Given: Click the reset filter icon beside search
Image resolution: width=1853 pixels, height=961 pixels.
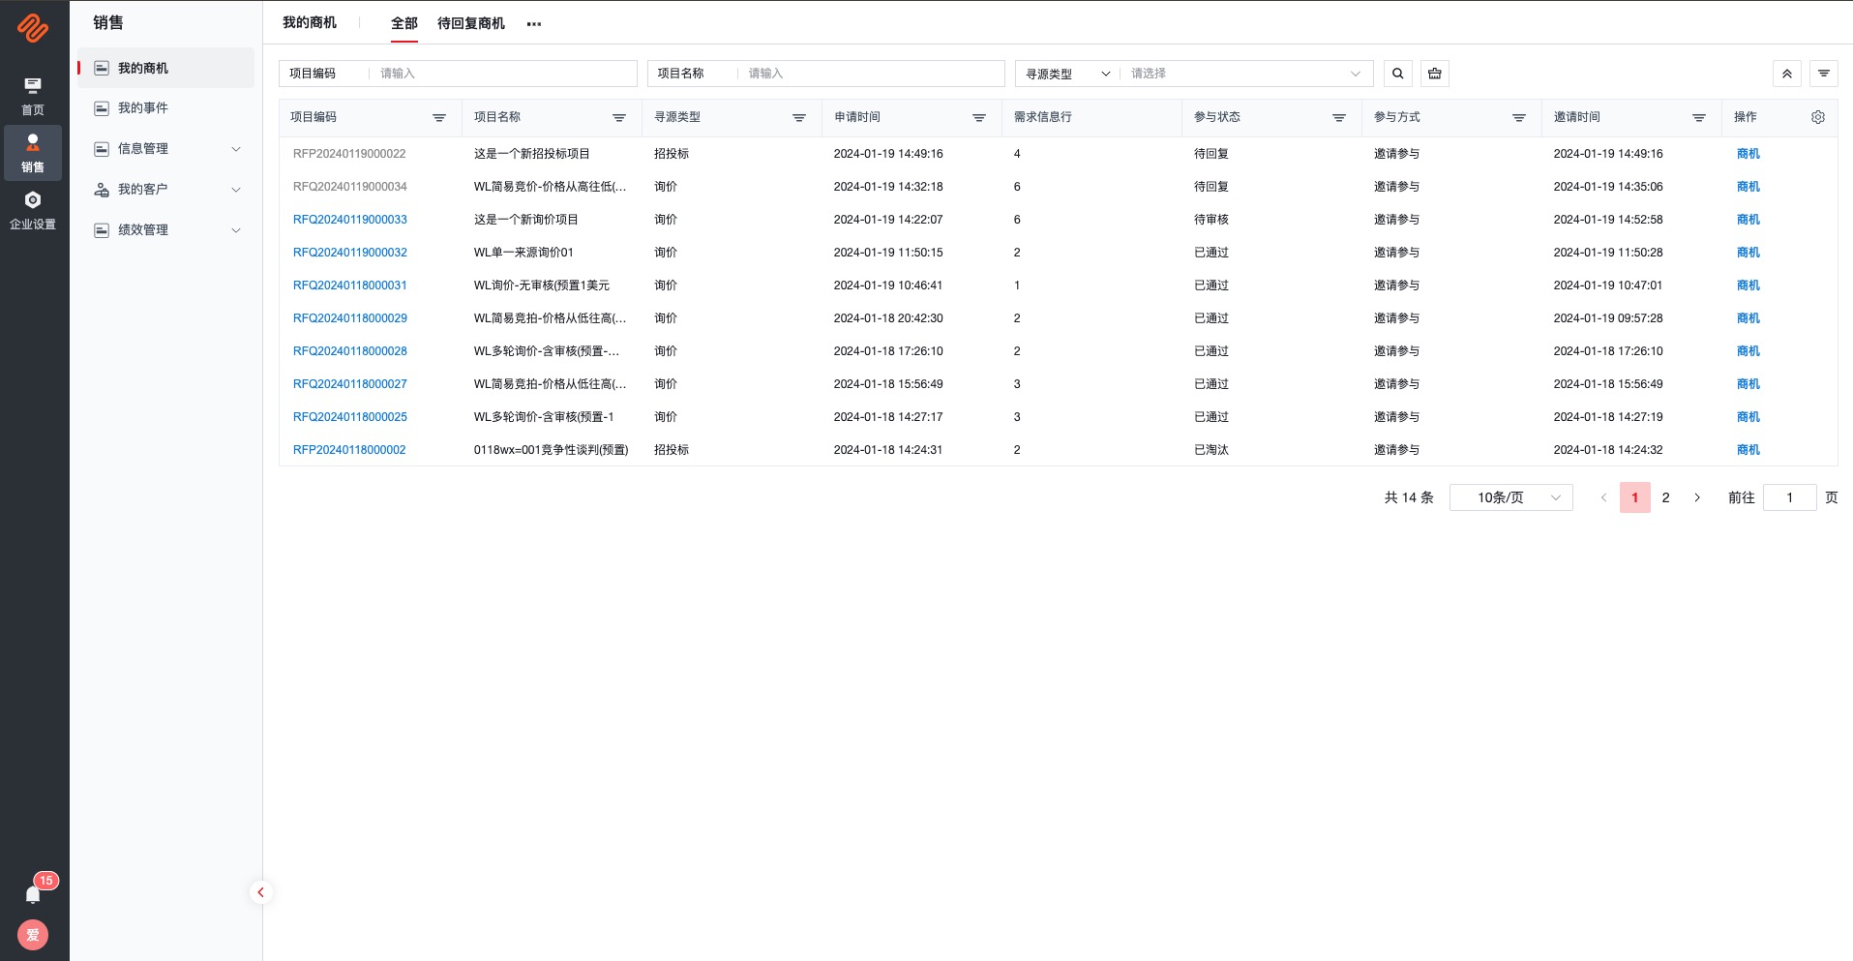Looking at the screenshot, I should [x=1435, y=74].
